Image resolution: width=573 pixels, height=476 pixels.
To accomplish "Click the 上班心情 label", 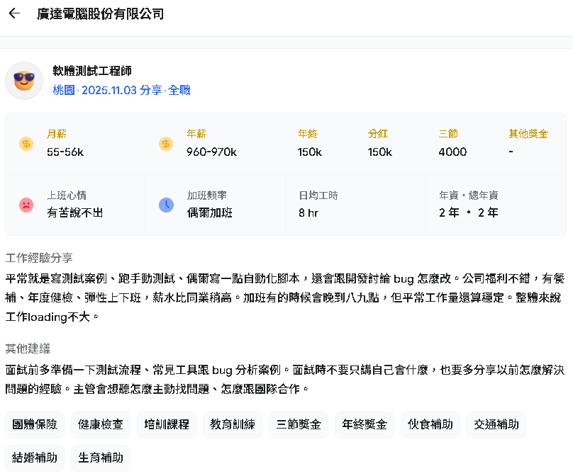I will (x=67, y=195).
